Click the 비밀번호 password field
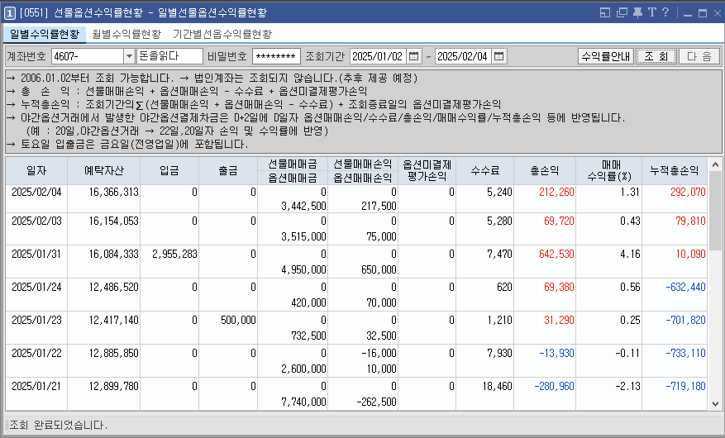Screen dimensions: 725x438 coord(276,56)
